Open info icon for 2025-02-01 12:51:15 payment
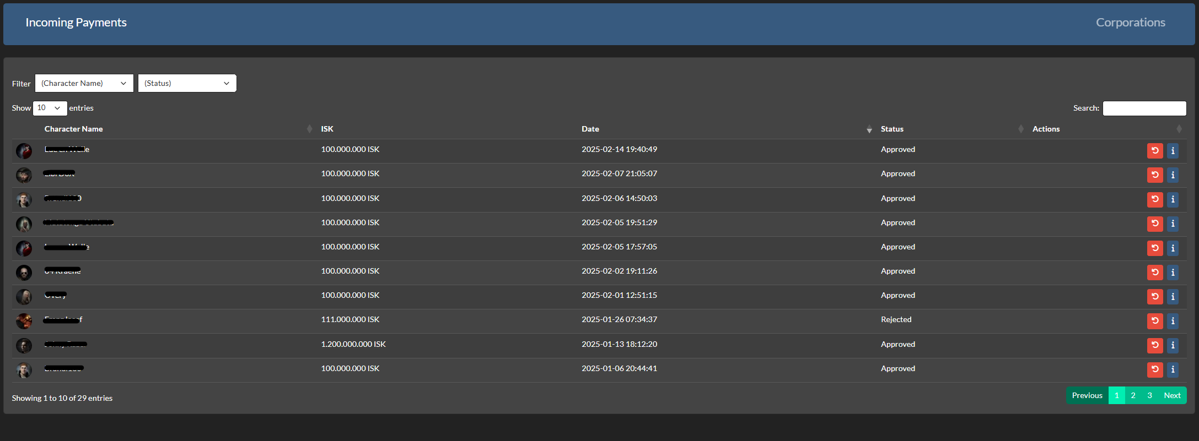Screen dimensions: 1199x441 coord(1173,297)
